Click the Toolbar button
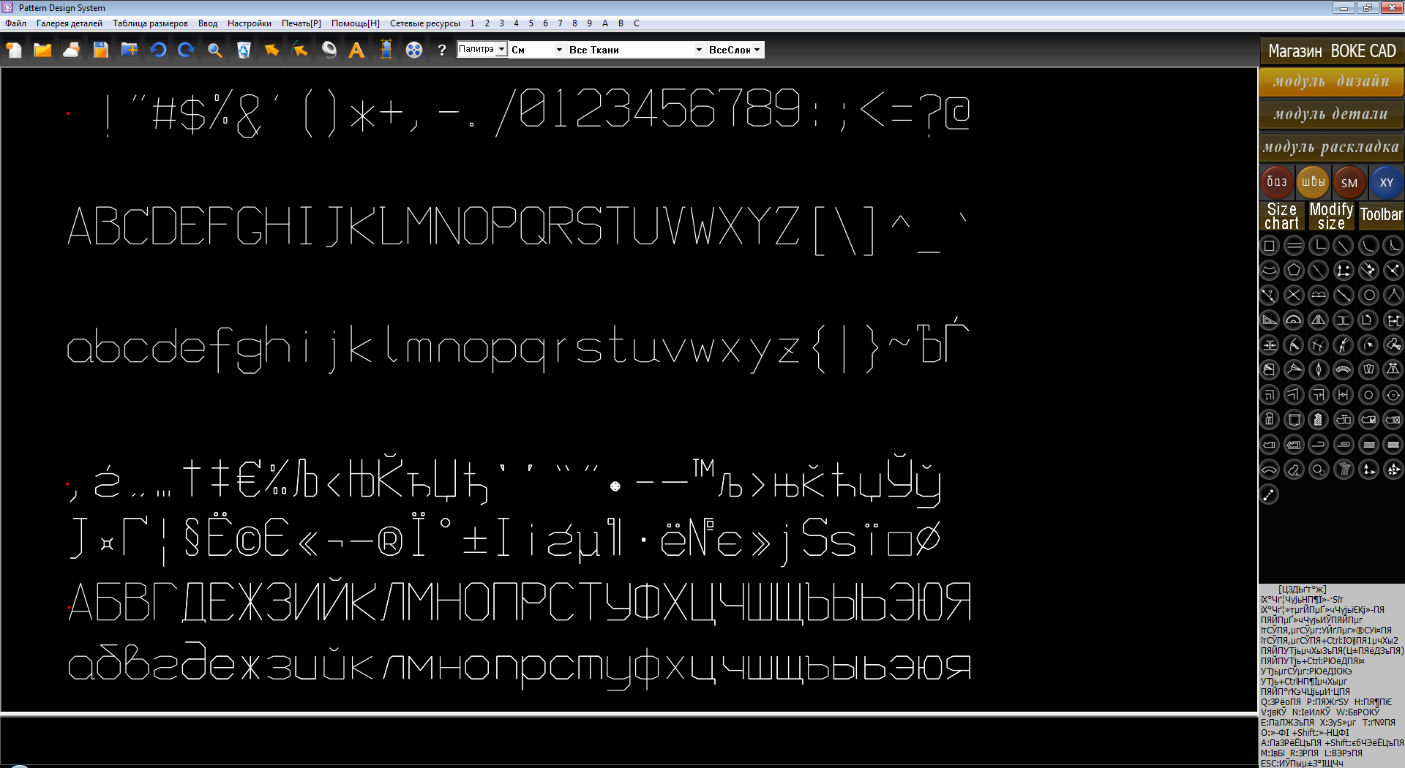Screen dimensions: 1405x768 (1382, 215)
